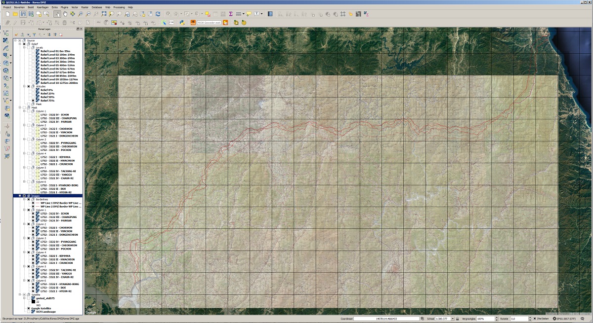Open the statistics summary panel icon
The height and width of the screenshot is (323, 593).
[x=231, y=15]
